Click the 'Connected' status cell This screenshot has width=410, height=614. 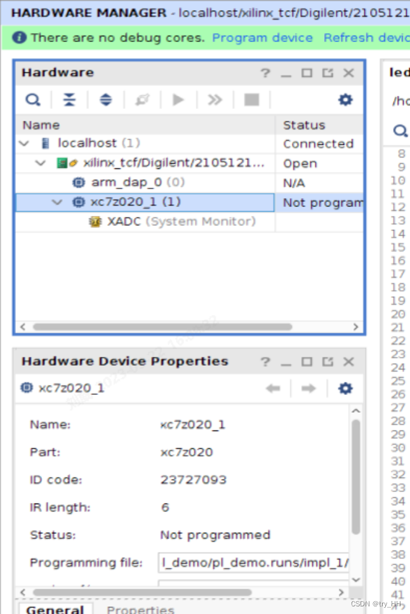[x=318, y=143]
